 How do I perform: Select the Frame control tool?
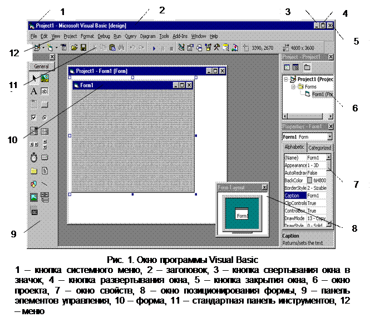pos(34,104)
